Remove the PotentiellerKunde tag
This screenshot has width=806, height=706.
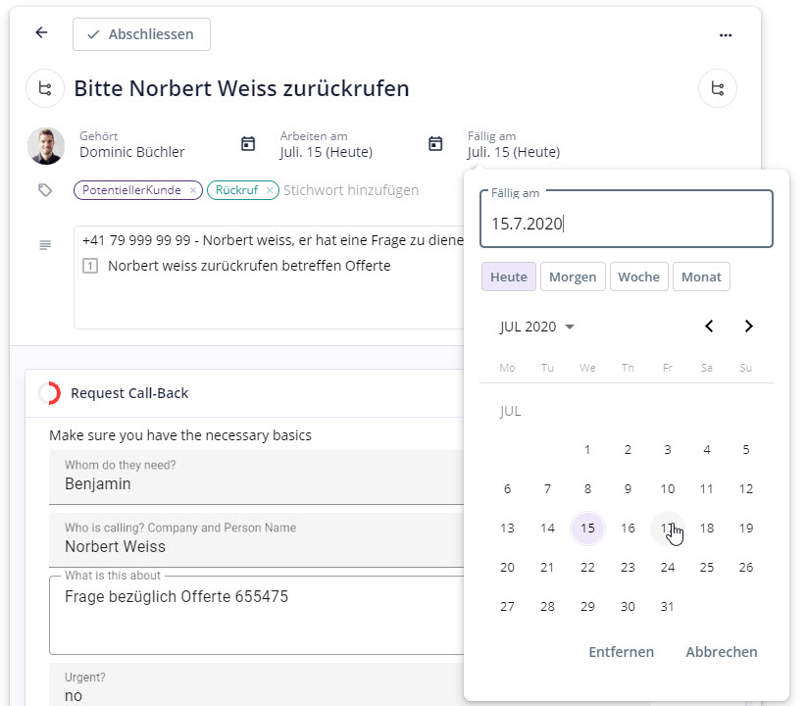(x=193, y=190)
